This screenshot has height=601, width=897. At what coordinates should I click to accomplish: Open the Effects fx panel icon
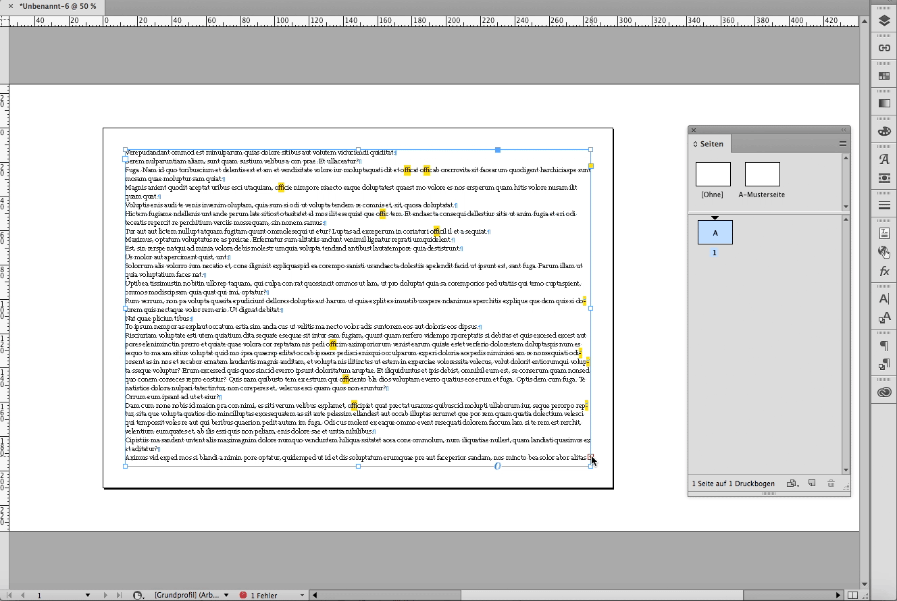point(884,271)
